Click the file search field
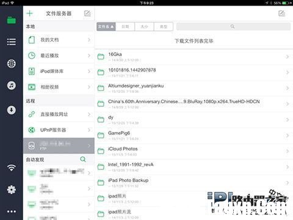 point(233,27)
